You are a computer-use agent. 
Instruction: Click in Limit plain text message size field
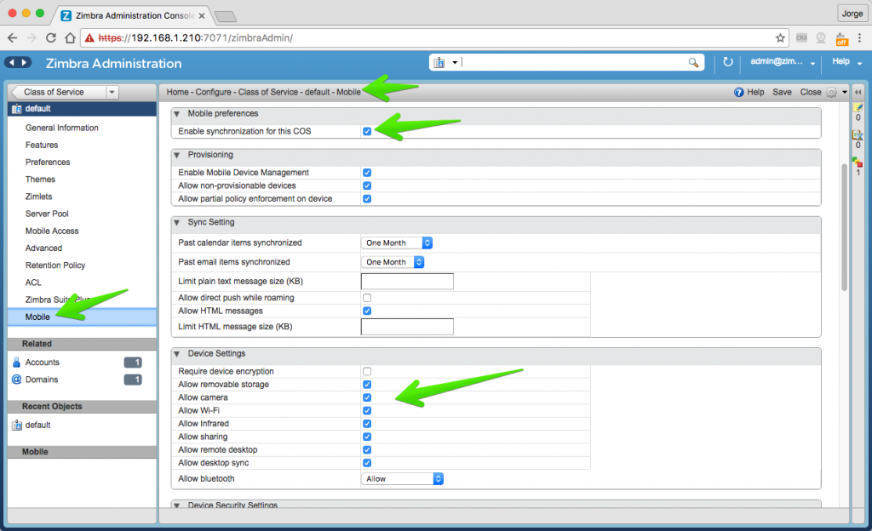(x=407, y=282)
